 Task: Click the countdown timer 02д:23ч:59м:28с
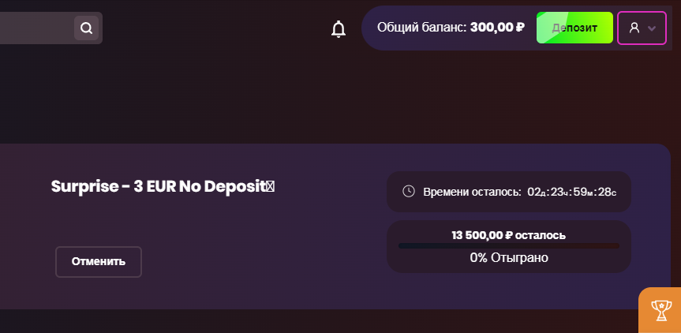point(572,192)
